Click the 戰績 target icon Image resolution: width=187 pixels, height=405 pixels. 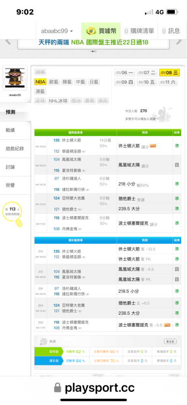tap(43, 341)
